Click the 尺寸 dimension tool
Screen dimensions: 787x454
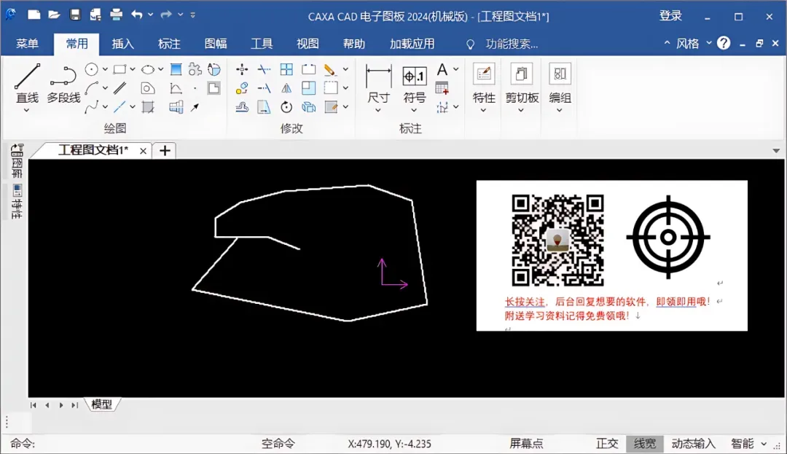378,83
